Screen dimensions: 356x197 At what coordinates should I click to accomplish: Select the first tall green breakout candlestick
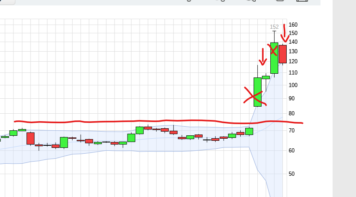pos(257,92)
